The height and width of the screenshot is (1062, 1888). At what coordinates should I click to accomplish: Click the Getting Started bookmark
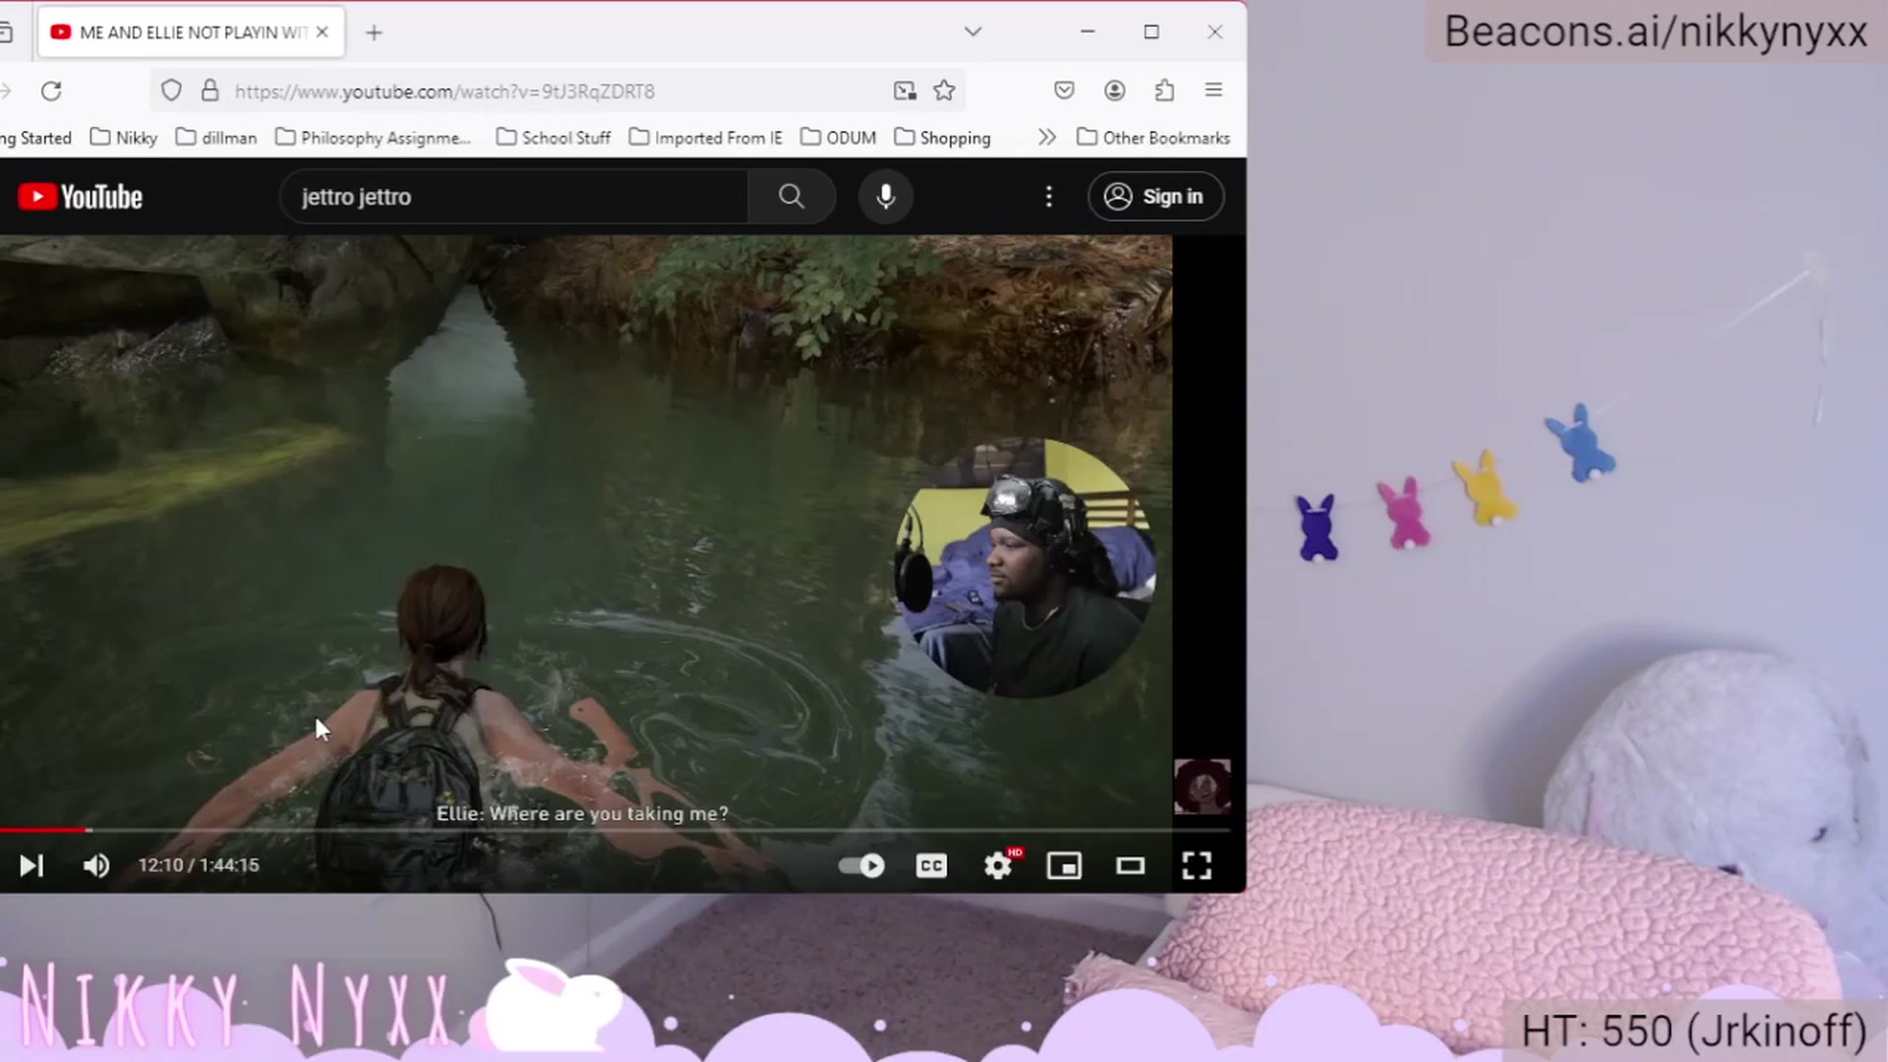[36, 138]
